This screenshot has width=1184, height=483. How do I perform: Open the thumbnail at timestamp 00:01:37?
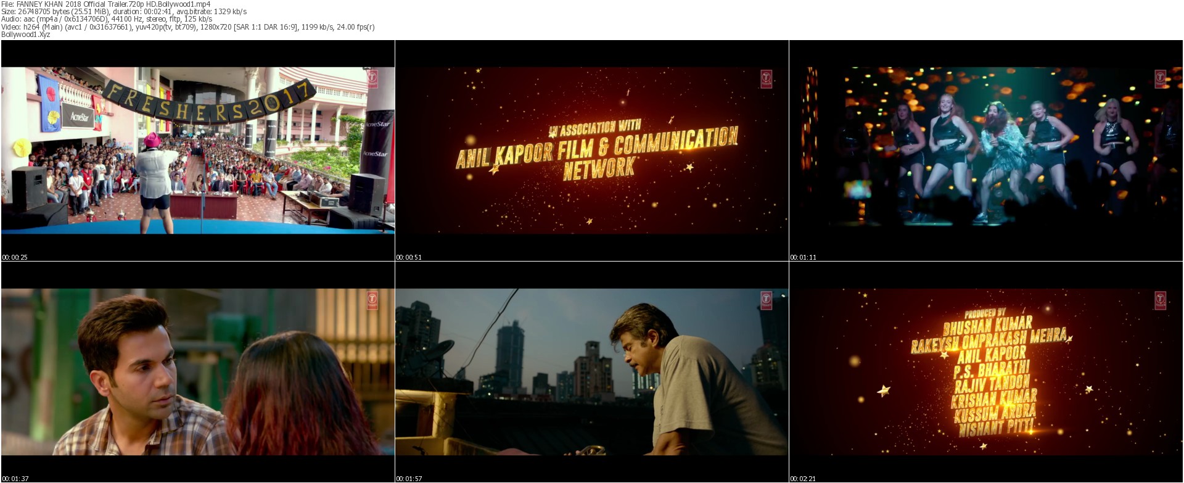click(x=198, y=372)
